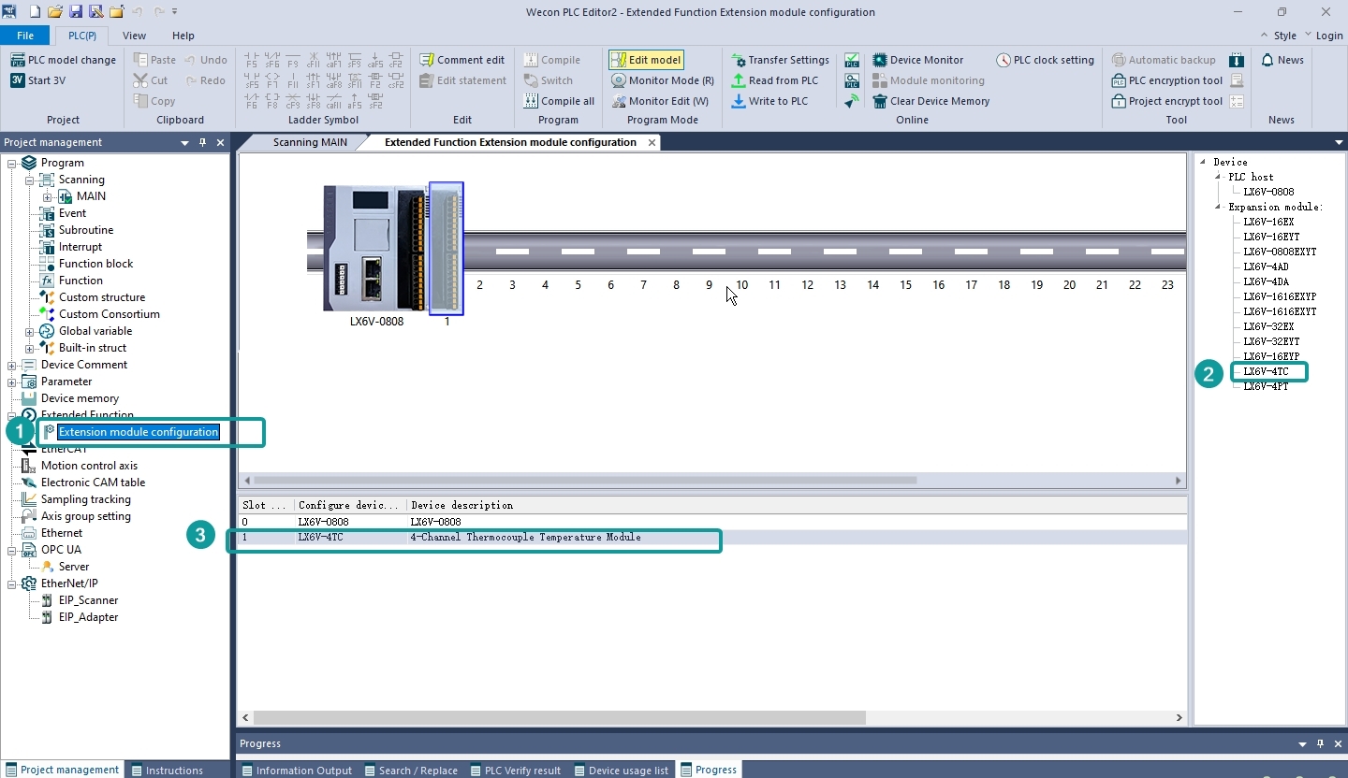Image resolution: width=1348 pixels, height=778 pixels.
Task: Open PLC clock setting
Action: pos(1045,60)
